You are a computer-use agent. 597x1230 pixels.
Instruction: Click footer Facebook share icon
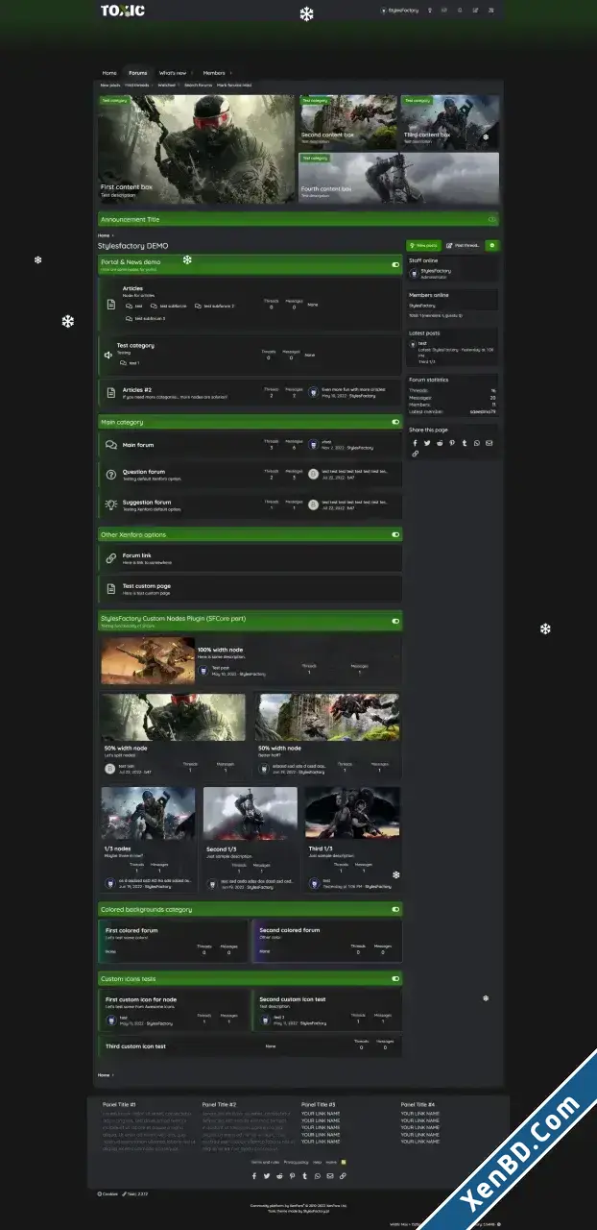(254, 1175)
